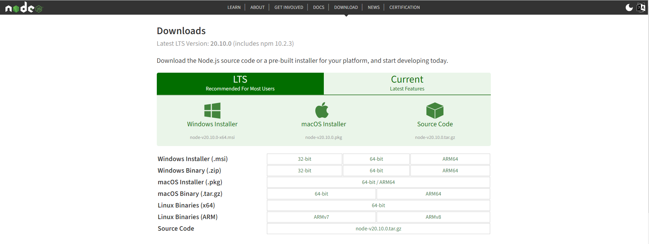This screenshot has height=244, width=649.
Task: Download Linux Binaries (x64) 64-bit
Action: (378, 205)
